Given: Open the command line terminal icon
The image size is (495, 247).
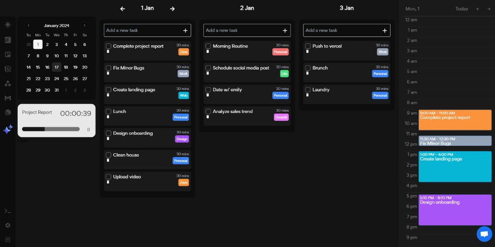Looking at the screenshot, I should 7,211.
